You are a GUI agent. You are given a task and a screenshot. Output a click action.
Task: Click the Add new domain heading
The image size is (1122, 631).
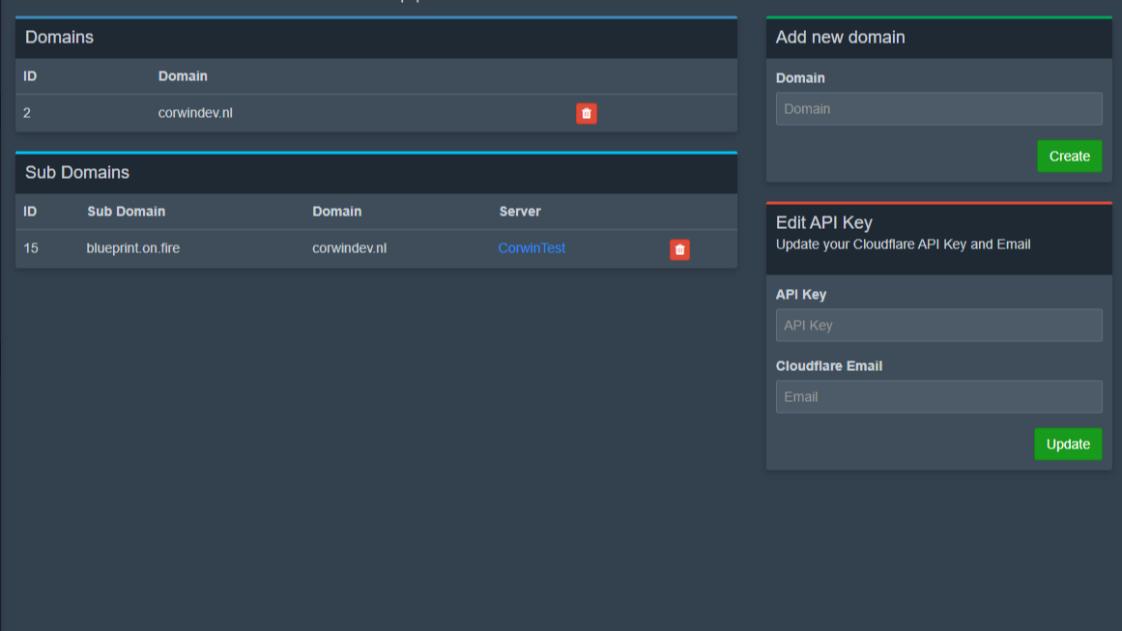(840, 38)
